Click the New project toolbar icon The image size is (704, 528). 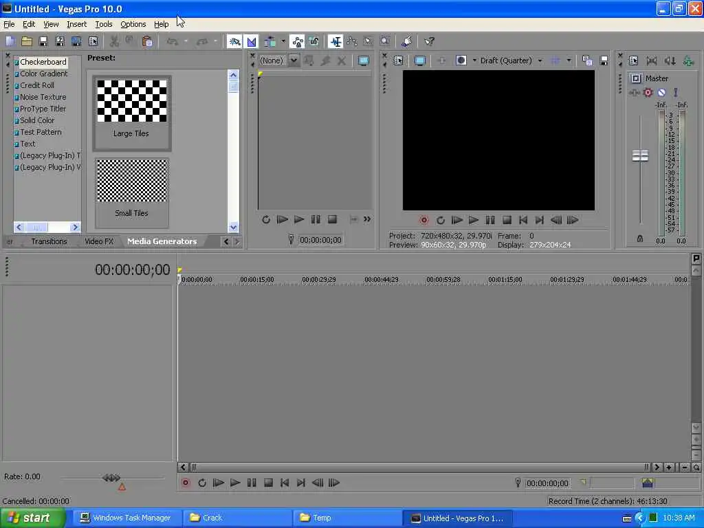coord(10,42)
